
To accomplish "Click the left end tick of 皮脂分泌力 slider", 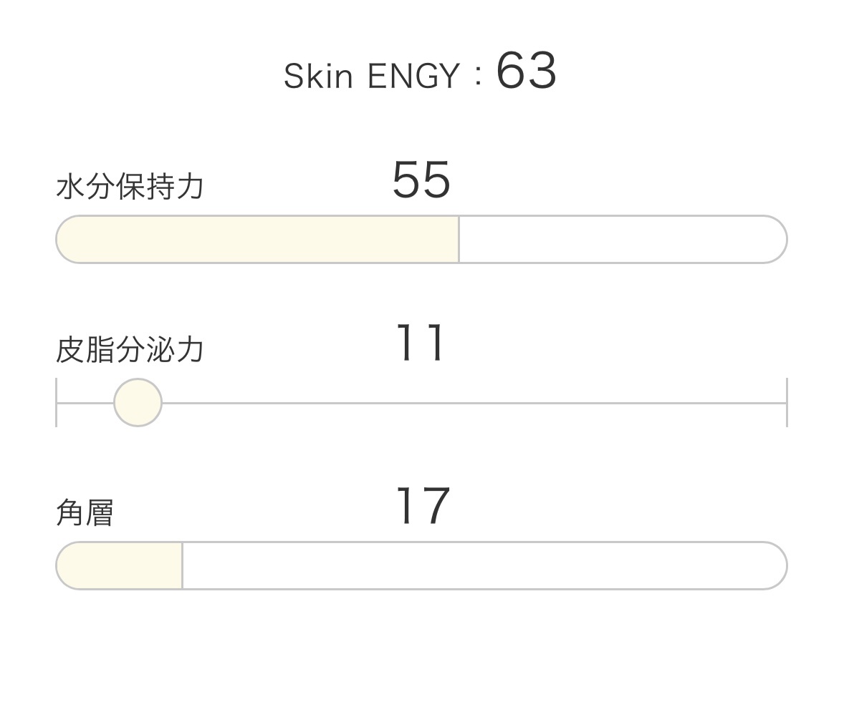I will (x=57, y=403).
